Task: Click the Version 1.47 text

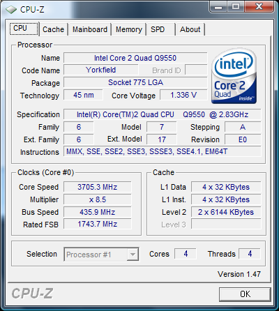Action: click(239, 274)
